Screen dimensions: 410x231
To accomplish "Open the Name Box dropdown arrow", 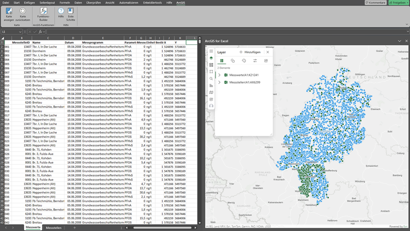I will click(x=20, y=32).
